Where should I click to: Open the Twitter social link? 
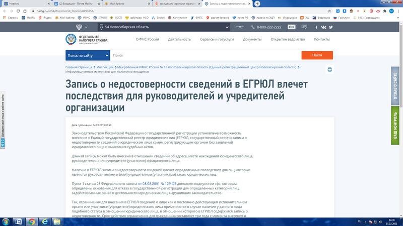[x=331, y=27]
